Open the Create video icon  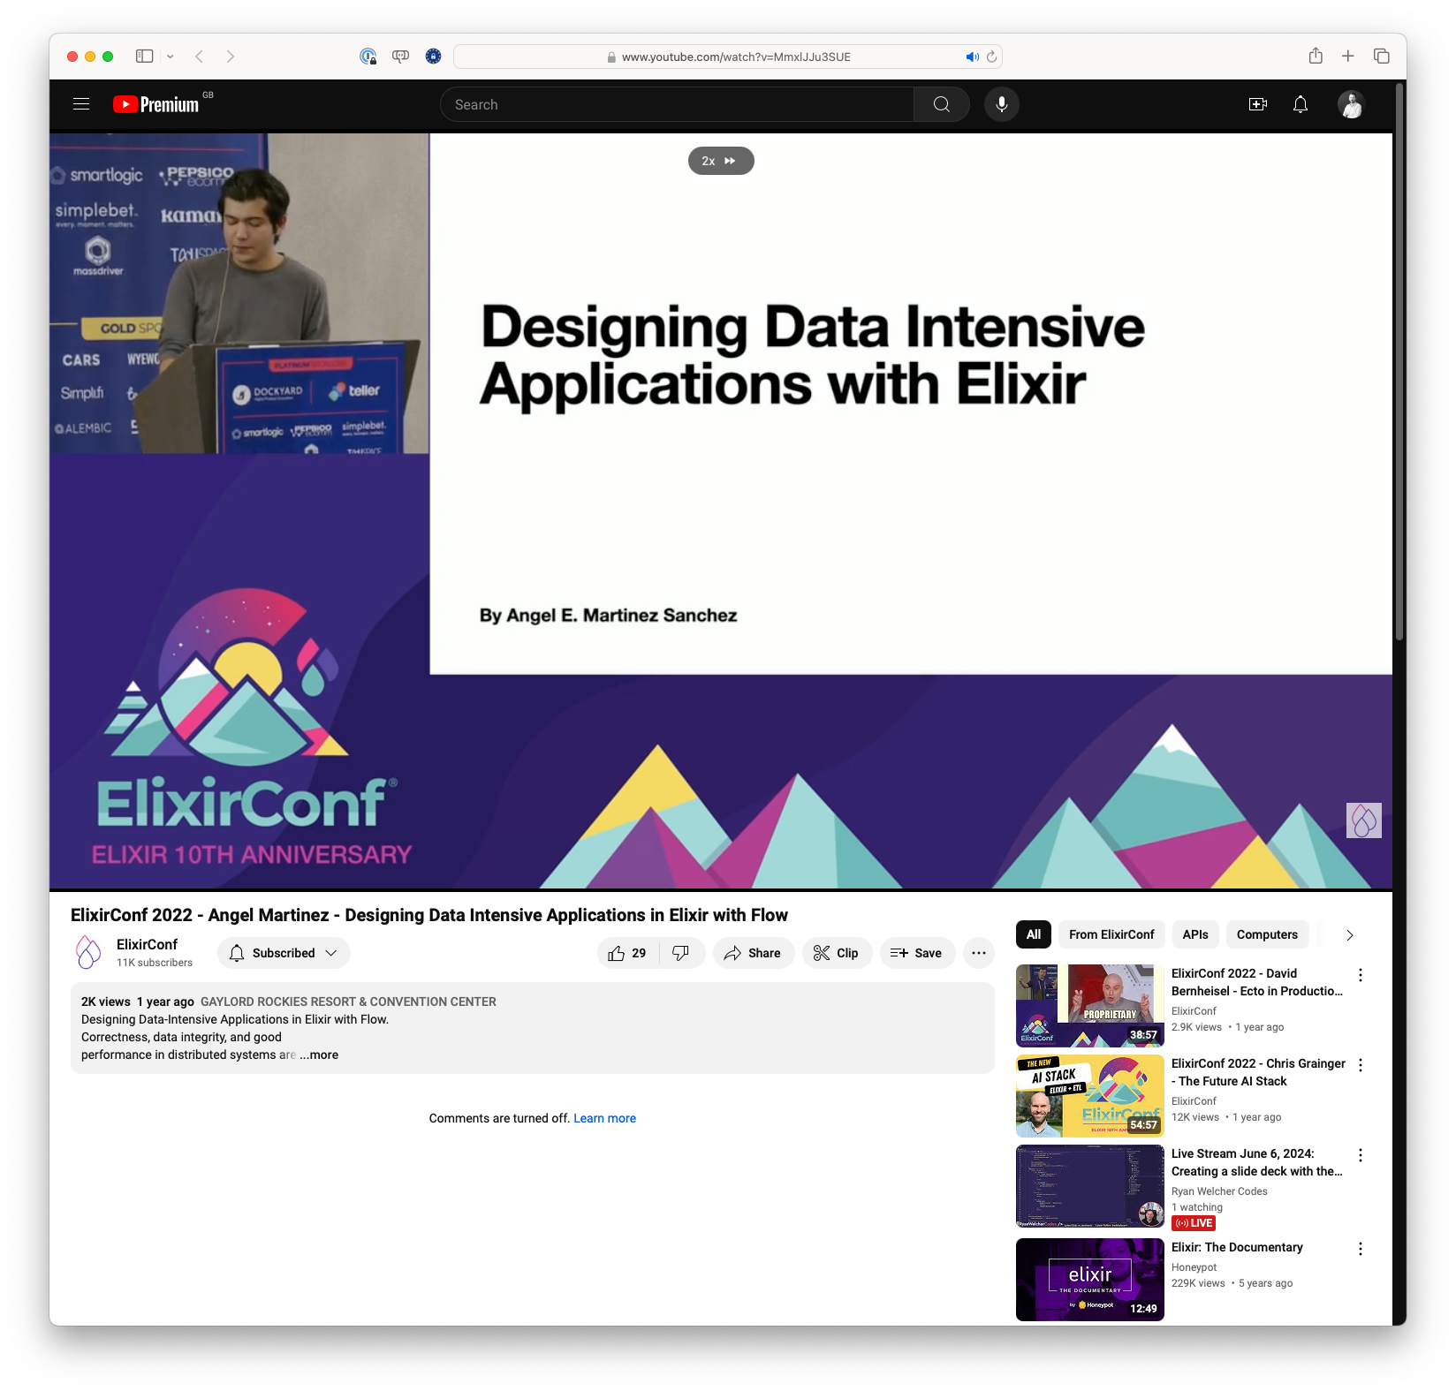pos(1257,103)
